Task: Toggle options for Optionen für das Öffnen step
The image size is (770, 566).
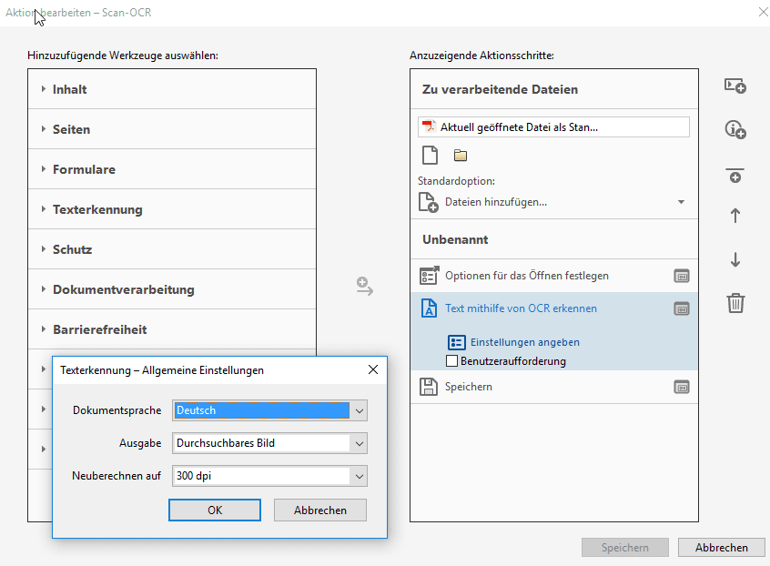Action: (x=682, y=276)
